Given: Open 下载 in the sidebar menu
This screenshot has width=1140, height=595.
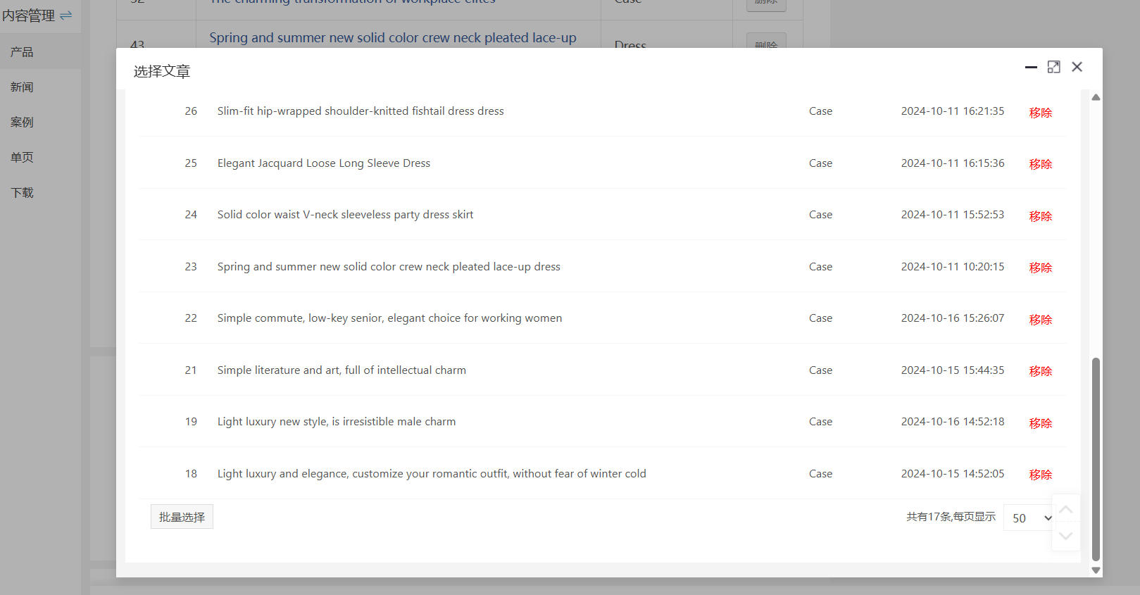Looking at the screenshot, I should tap(40, 192).
